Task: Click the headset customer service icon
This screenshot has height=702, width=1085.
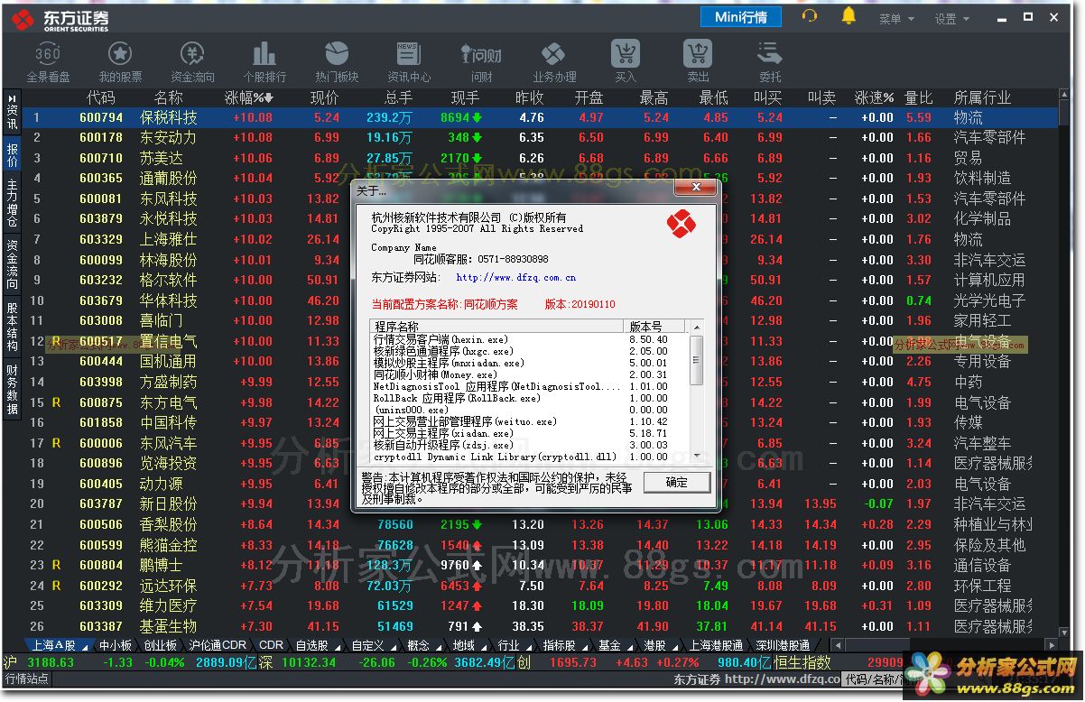Action: (x=810, y=16)
